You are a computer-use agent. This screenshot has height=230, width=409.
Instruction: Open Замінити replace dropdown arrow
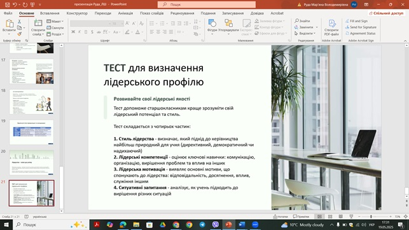click(x=317, y=27)
